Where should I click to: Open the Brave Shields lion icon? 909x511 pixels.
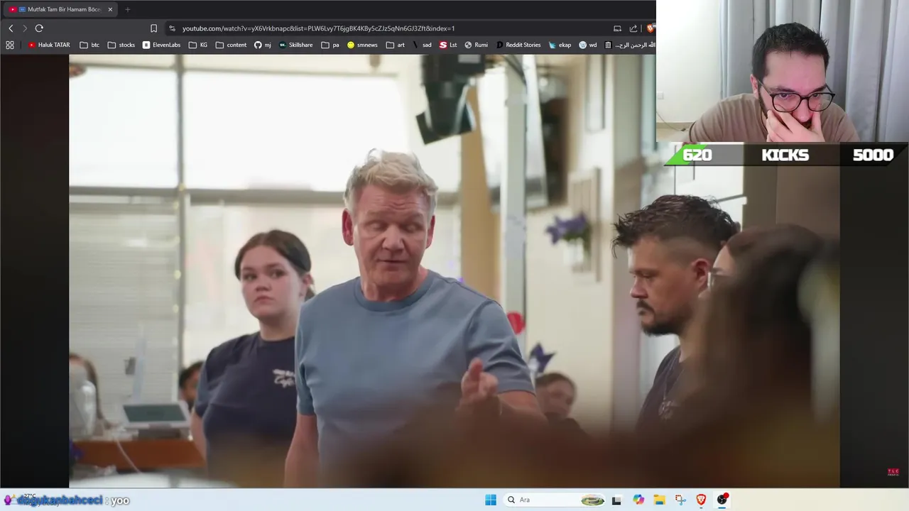pyautogui.click(x=650, y=28)
